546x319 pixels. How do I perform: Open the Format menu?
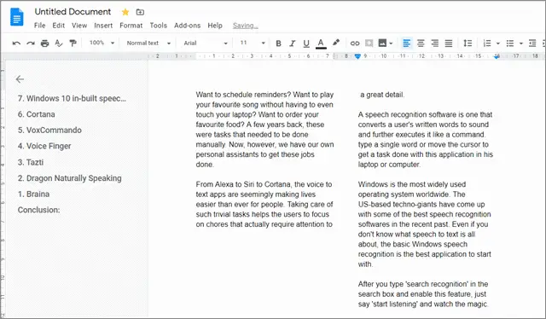click(131, 26)
